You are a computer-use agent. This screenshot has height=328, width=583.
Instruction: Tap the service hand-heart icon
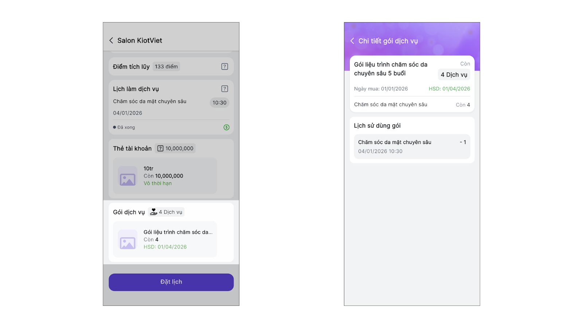153,212
